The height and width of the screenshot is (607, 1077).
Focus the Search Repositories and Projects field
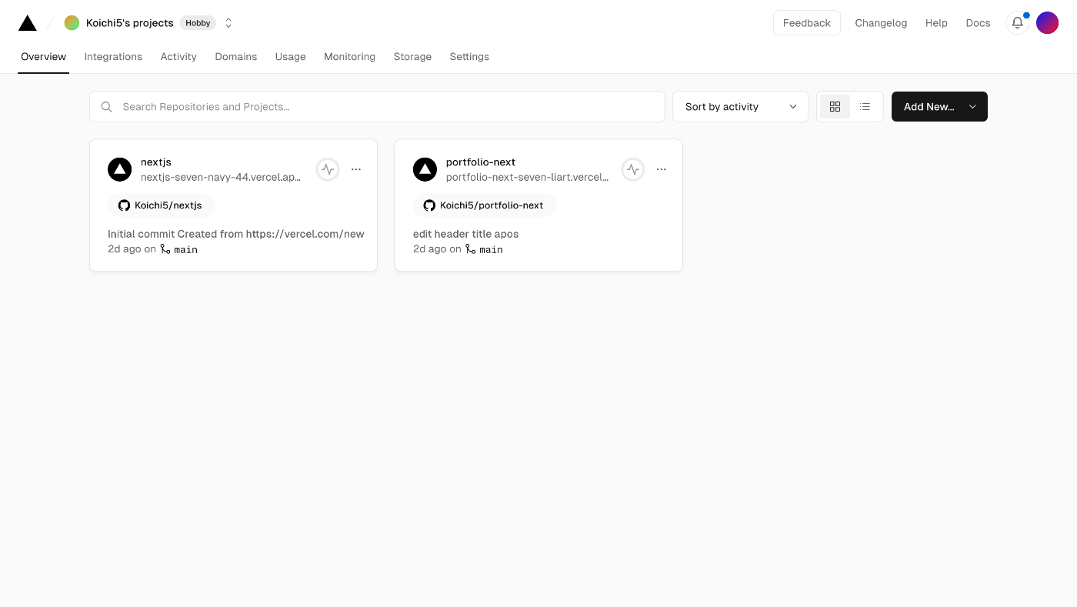pos(377,107)
